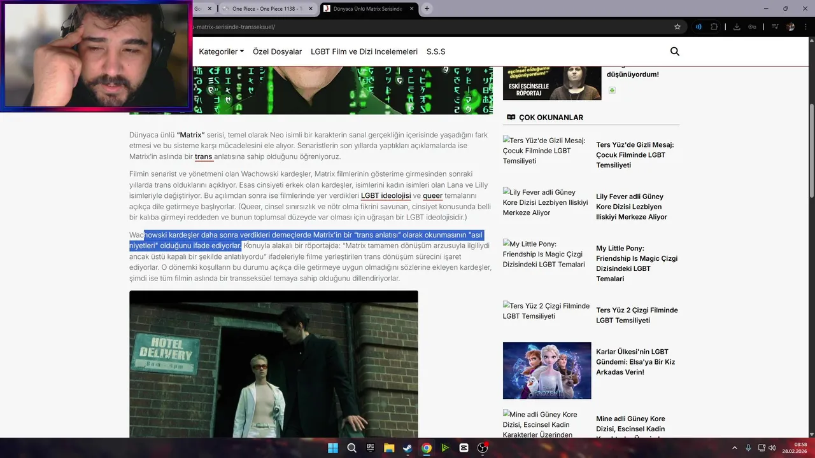Viewport: 815px width, 458px height.
Task: Open the Windows Start menu
Action: [333, 448]
